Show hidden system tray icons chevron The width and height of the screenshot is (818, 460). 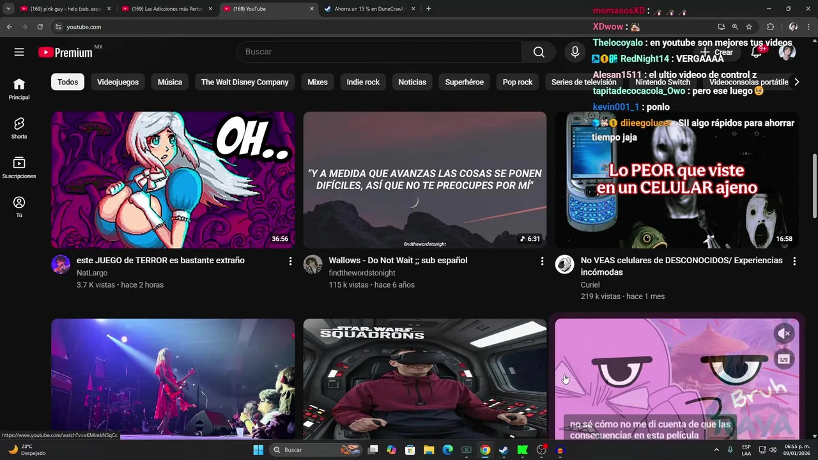pos(716,450)
